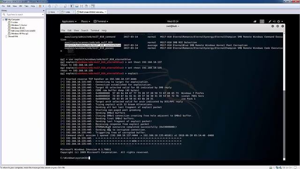Switch to the Kali-Linux-2018.2 tab

point(92,12)
